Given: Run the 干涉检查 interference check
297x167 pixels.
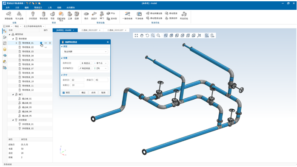Looking at the screenshot, I should click(x=139, y=16).
